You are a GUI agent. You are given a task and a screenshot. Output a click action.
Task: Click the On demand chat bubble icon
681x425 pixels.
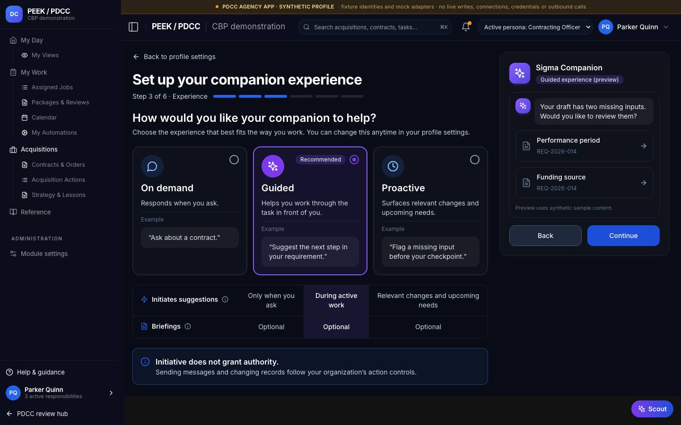[x=152, y=166]
